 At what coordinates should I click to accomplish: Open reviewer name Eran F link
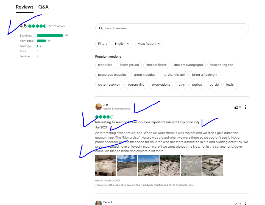pyautogui.click(x=108, y=202)
